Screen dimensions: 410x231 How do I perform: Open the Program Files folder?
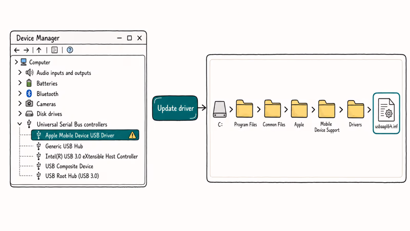[x=244, y=109]
